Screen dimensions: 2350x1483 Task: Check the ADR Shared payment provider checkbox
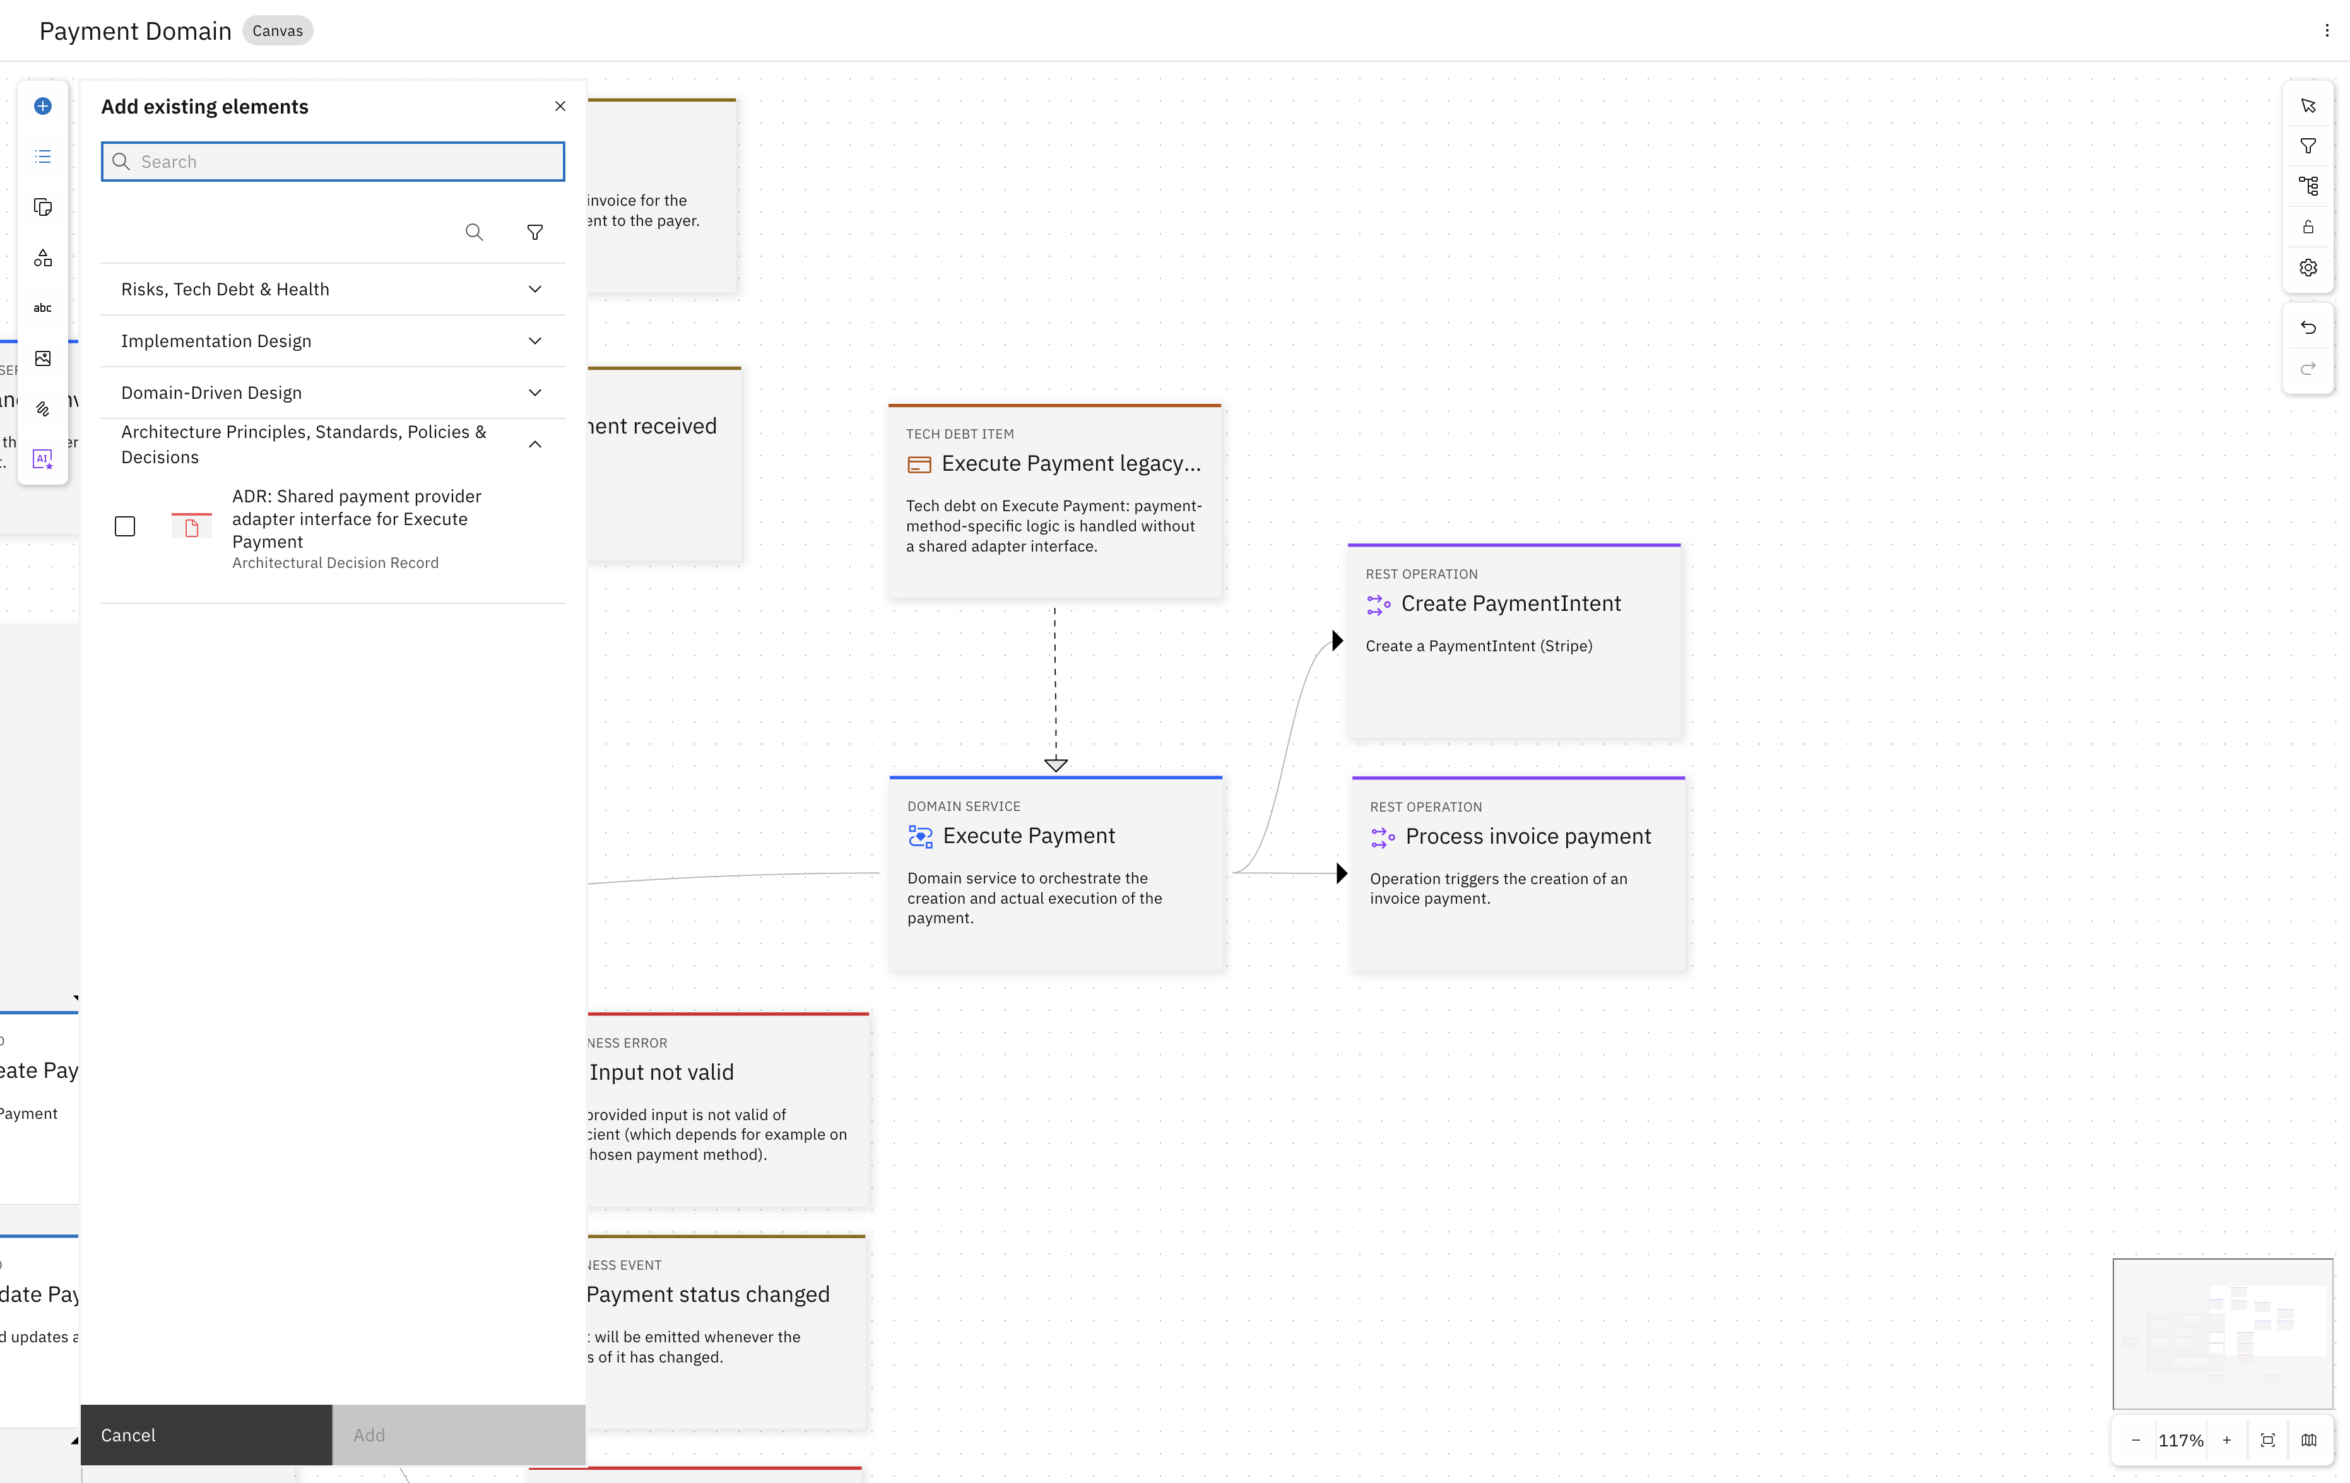coord(125,527)
